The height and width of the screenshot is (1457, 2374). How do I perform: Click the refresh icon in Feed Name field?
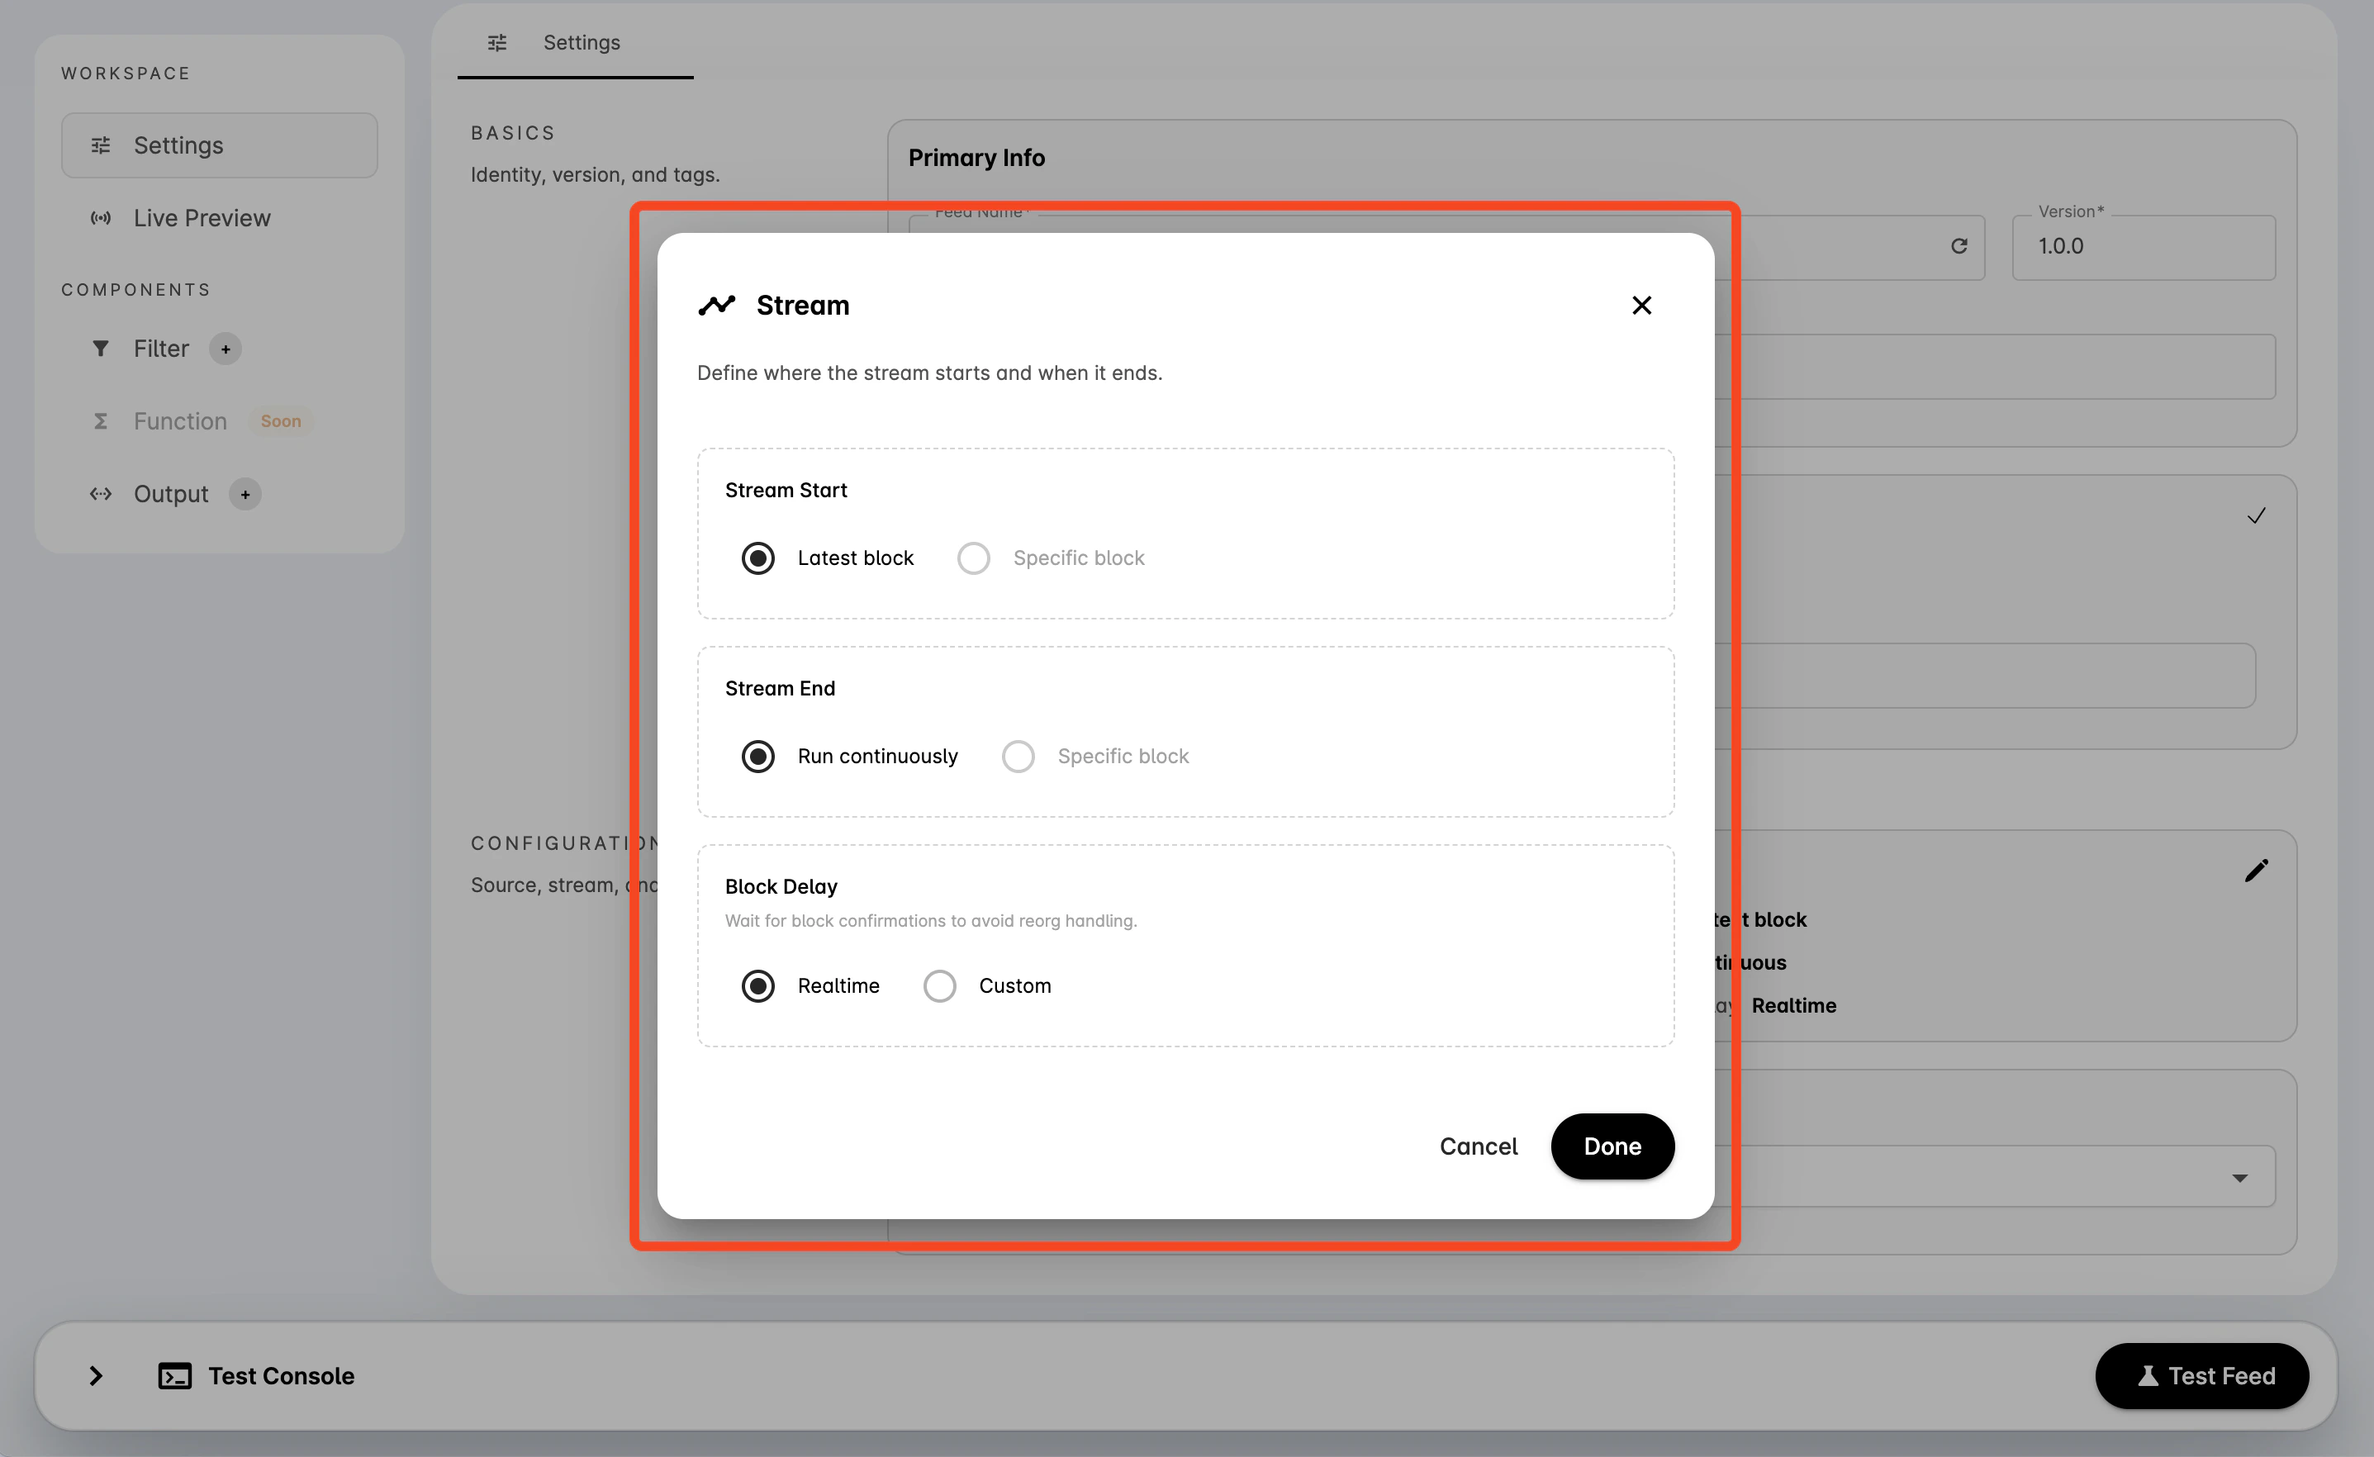[x=1959, y=246]
